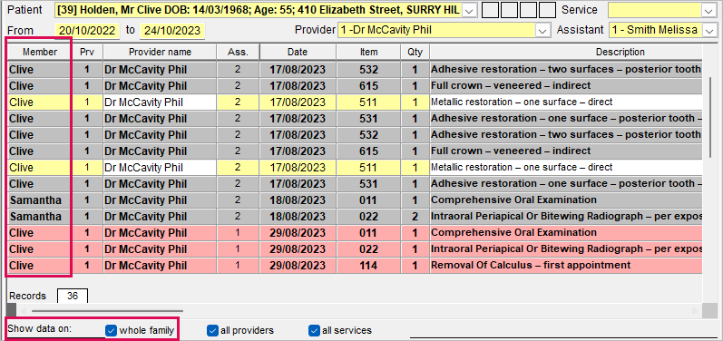Click the last empty box before Service
The image size is (723, 341).
547,10
